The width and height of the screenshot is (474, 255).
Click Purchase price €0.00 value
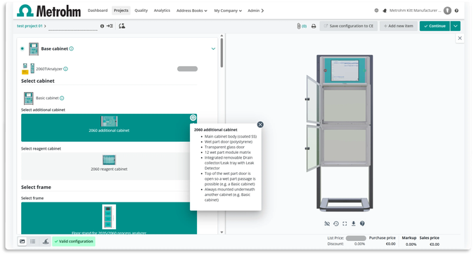[x=390, y=244]
